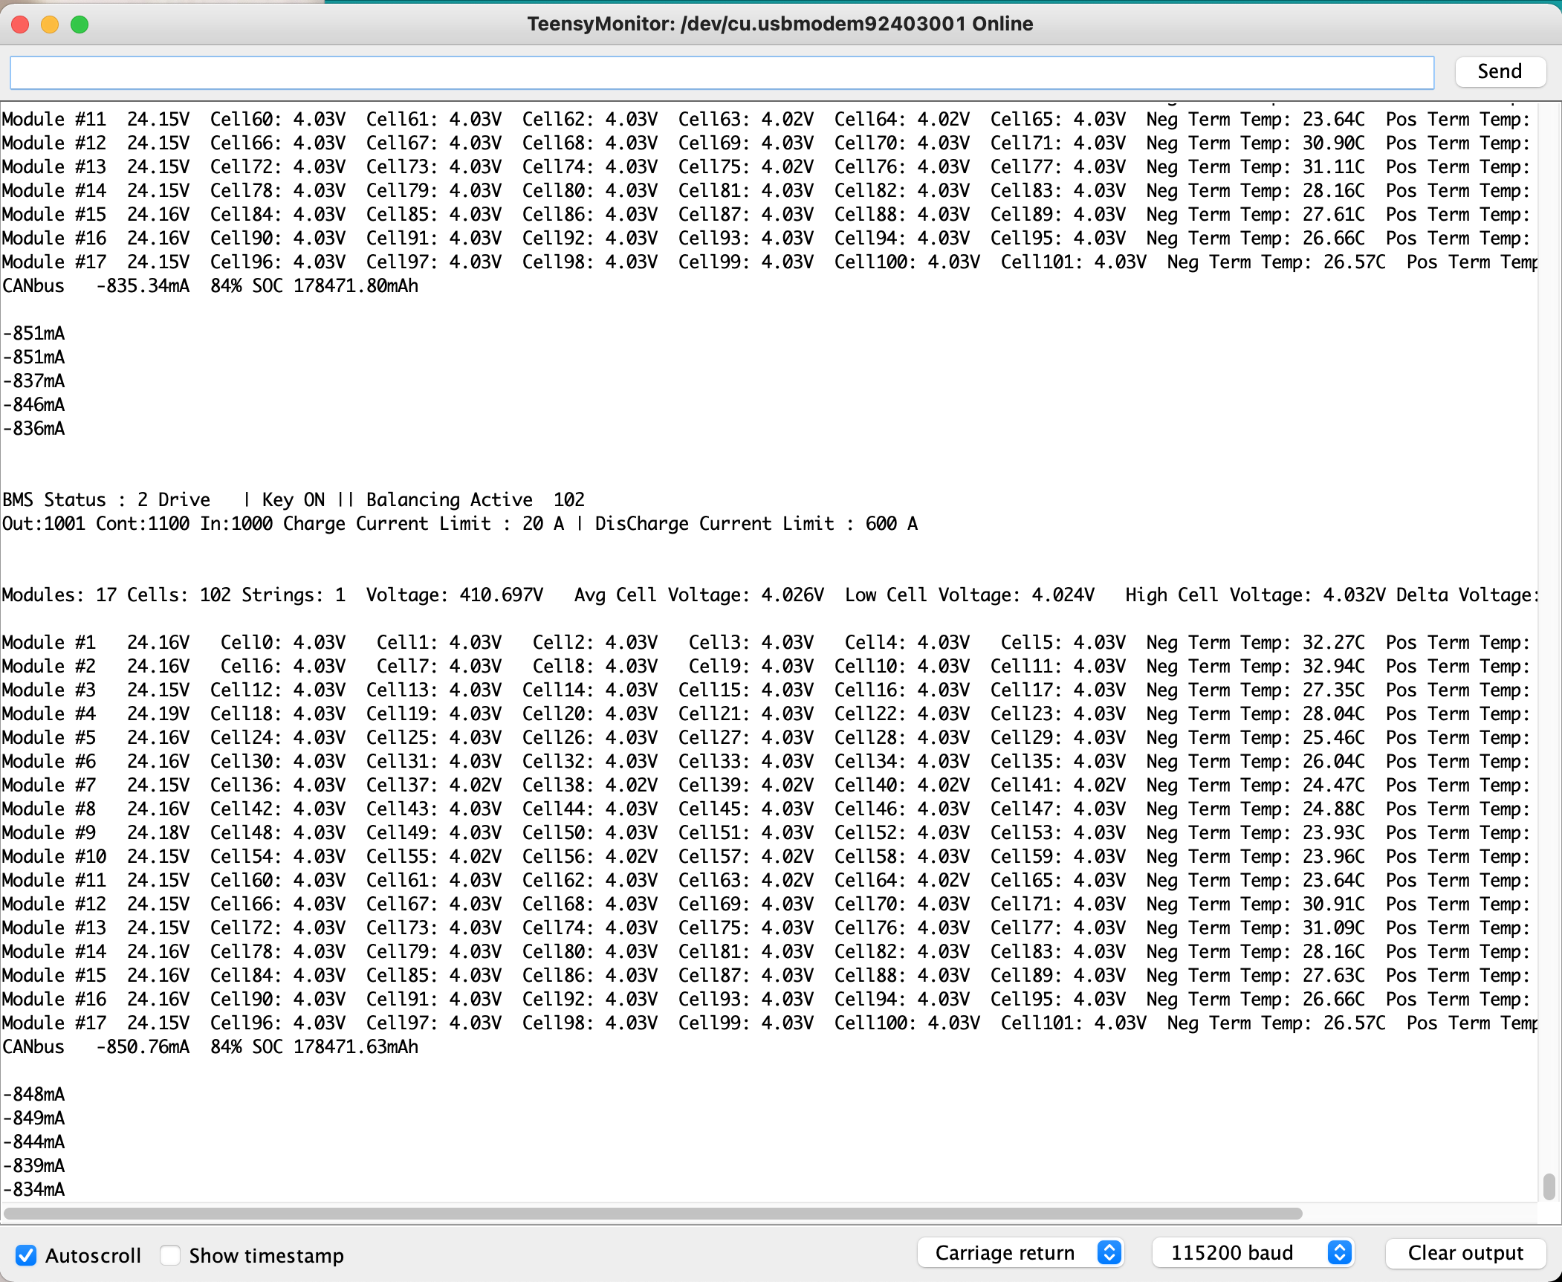Focus the serial command input field

[721, 73]
